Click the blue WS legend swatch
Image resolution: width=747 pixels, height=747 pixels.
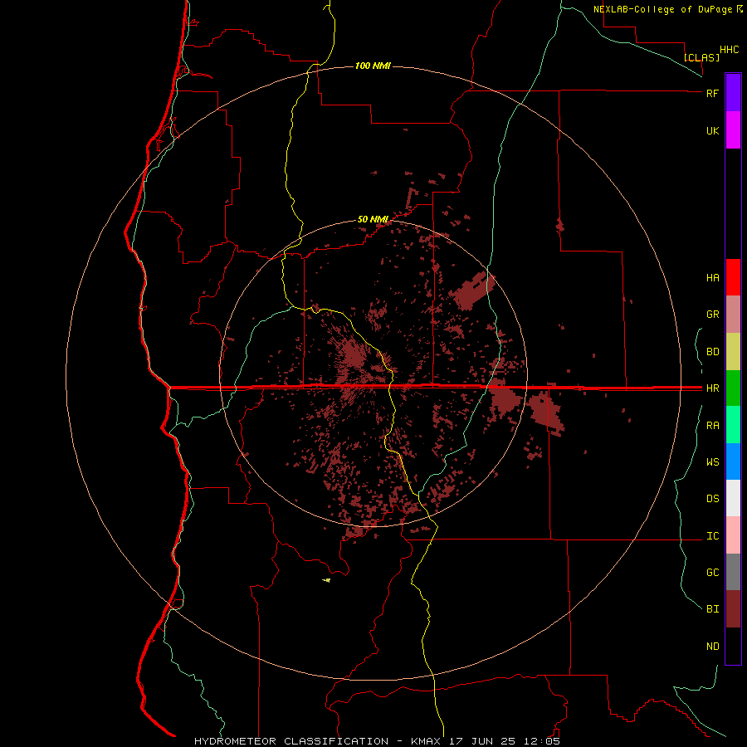733,461
